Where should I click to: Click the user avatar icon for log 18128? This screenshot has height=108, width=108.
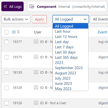36,87
